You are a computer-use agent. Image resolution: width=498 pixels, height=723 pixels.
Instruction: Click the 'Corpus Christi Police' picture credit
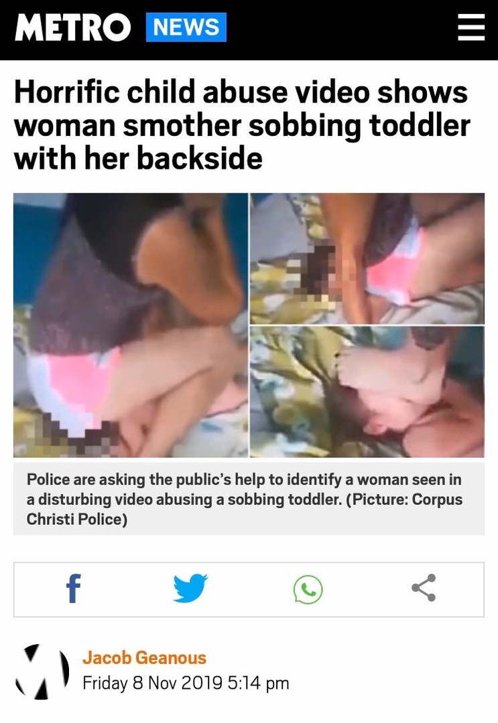(245, 509)
